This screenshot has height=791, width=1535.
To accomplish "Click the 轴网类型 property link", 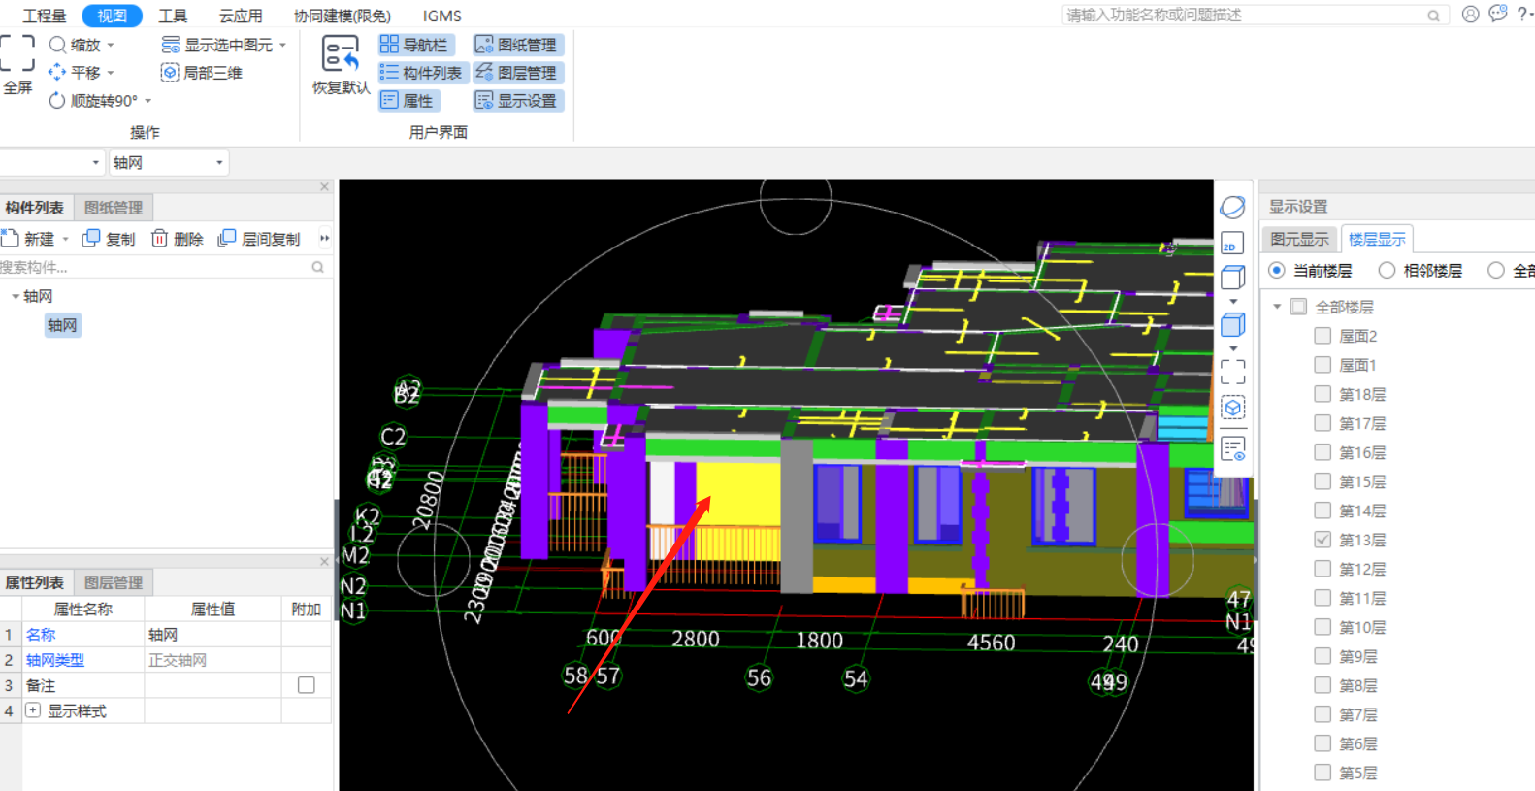I will click(55, 660).
